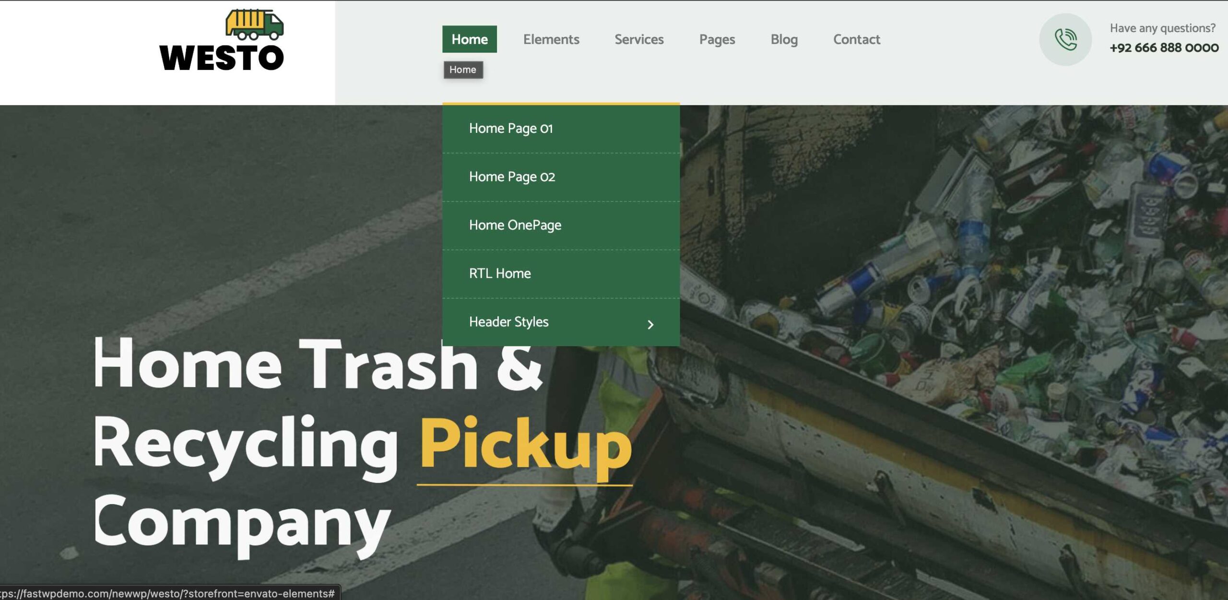
Task: Open the Home menu item
Action: point(470,39)
